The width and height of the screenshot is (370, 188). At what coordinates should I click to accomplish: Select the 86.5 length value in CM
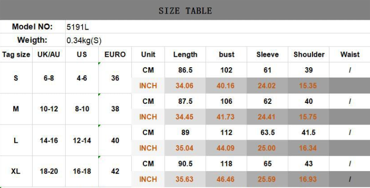tap(185, 70)
